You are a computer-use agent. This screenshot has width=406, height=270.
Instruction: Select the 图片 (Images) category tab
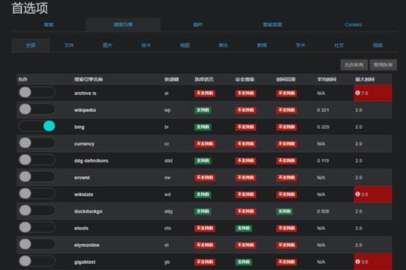coord(108,45)
